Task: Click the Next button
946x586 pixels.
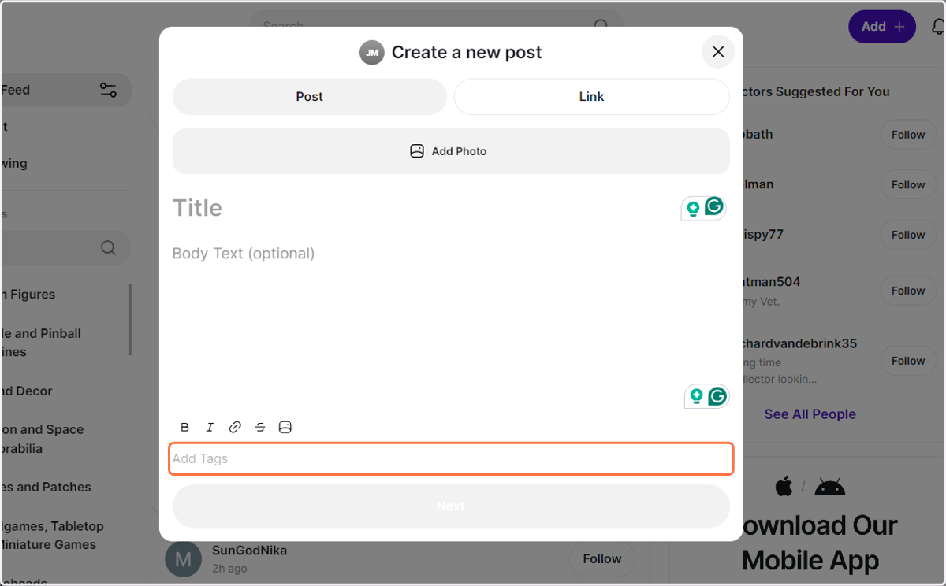Action: pyautogui.click(x=451, y=506)
